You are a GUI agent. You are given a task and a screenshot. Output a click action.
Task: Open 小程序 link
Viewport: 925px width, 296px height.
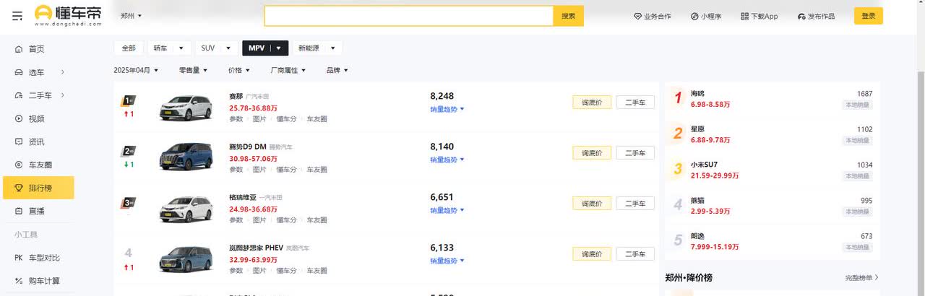(x=707, y=16)
